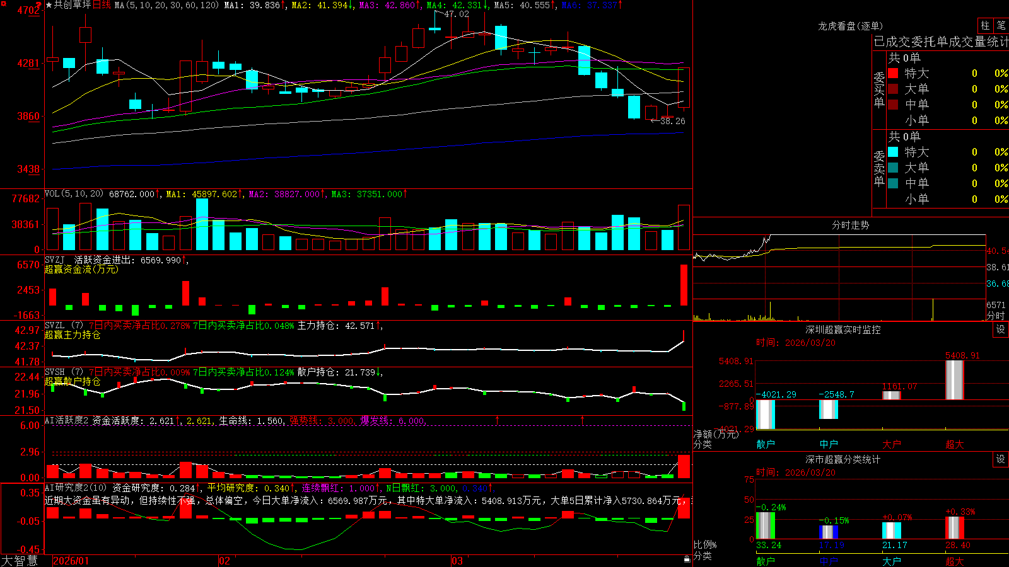Open 设 settings for 深市超赢分类统计

[1001, 459]
